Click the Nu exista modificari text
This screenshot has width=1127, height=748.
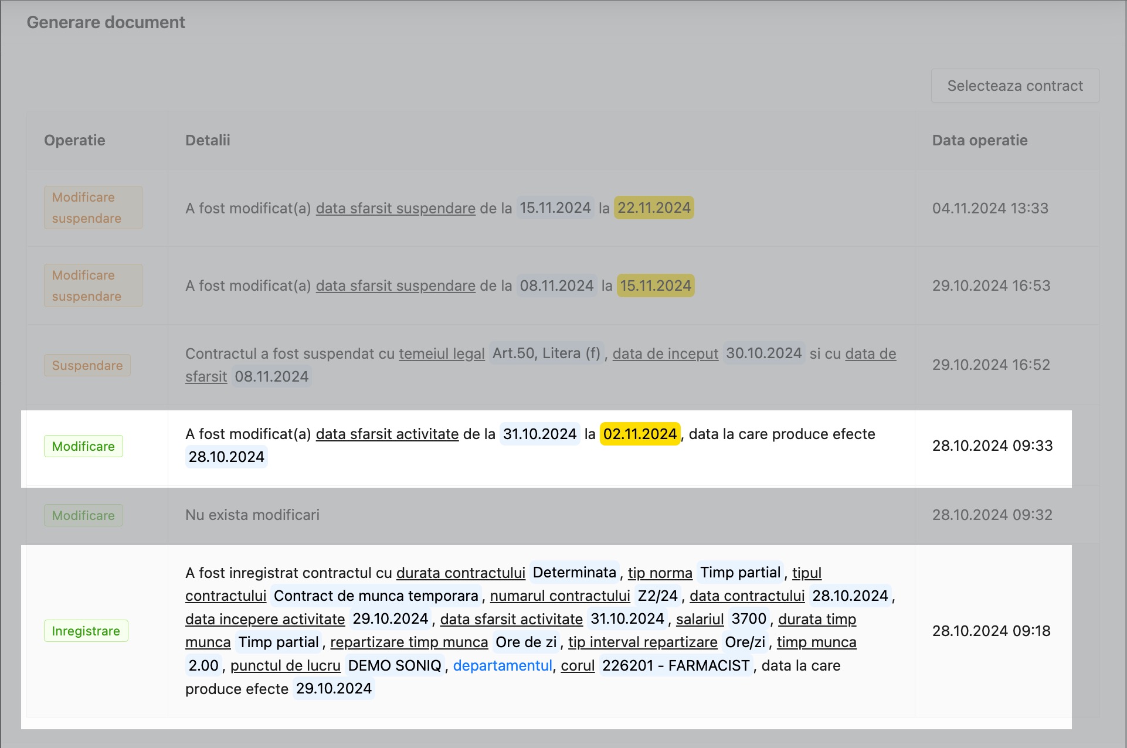click(x=252, y=515)
